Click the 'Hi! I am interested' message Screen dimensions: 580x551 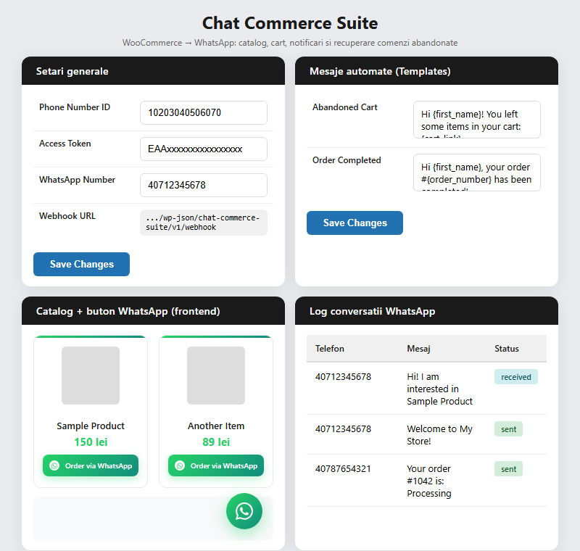pyautogui.click(x=440, y=389)
